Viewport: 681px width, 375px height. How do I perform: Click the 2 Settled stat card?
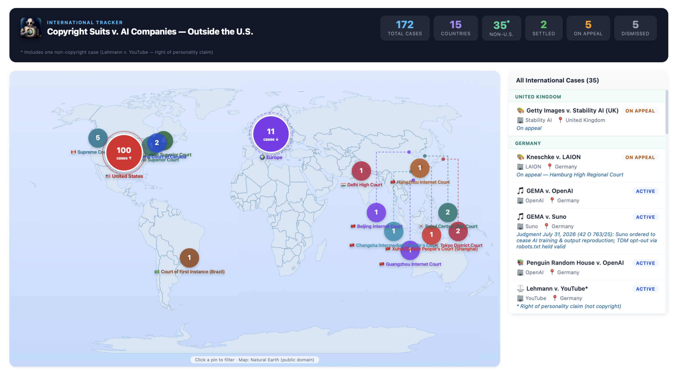coord(543,28)
